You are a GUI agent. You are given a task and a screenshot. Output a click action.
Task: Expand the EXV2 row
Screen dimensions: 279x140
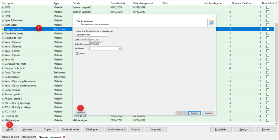(x=3, y=7)
